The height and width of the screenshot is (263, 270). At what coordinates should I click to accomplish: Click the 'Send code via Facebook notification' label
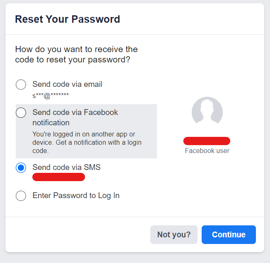pyautogui.click(x=75, y=117)
